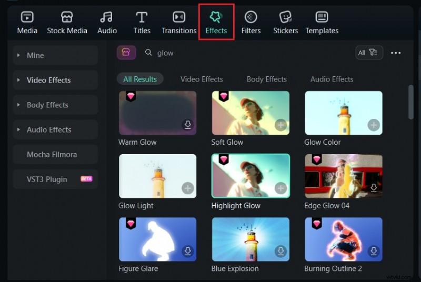Open the All filter dropdown
Image resolution: width=421 pixels, height=282 pixels.
pyautogui.click(x=369, y=53)
